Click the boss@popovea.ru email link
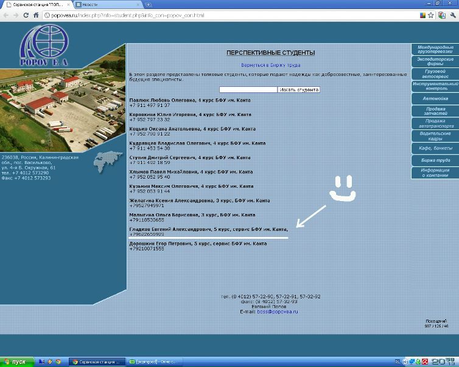This screenshot has height=367, width=459. (x=278, y=312)
